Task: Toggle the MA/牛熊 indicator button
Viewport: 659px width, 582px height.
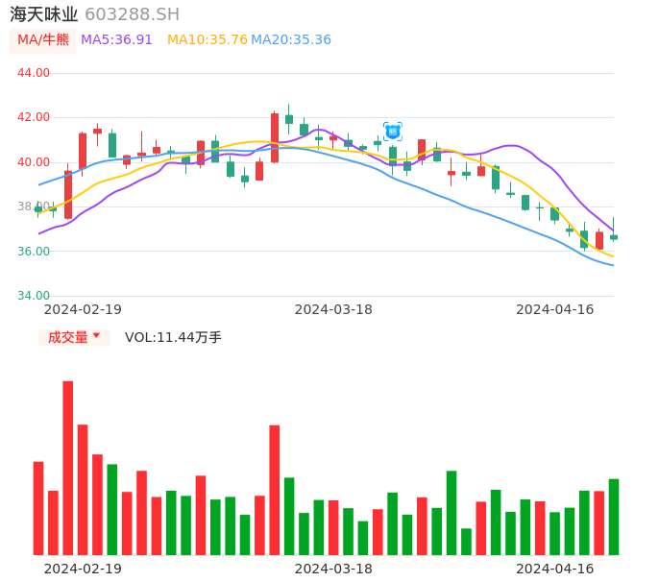Action: click(x=43, y=40)
